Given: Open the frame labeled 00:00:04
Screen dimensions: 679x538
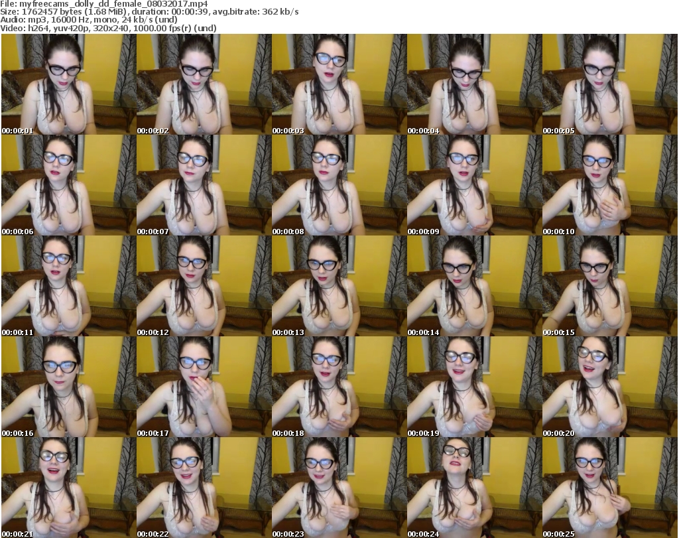Looking at the screenshot, I should 475,84.
